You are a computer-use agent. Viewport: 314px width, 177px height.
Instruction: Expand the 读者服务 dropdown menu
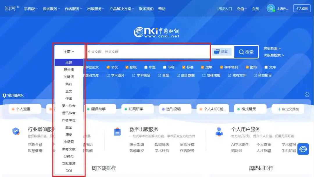(x=51, y=9)
